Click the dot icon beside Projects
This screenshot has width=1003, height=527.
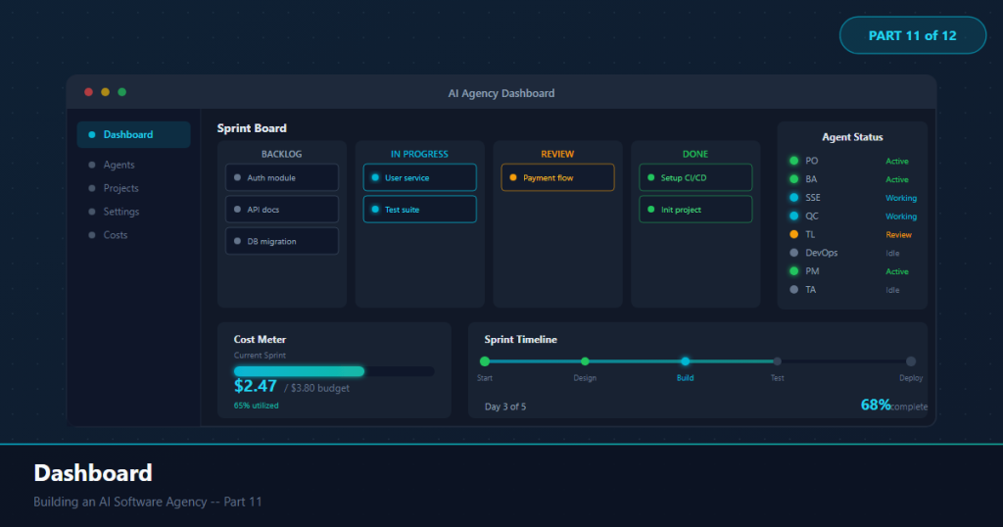pos(92,189)
